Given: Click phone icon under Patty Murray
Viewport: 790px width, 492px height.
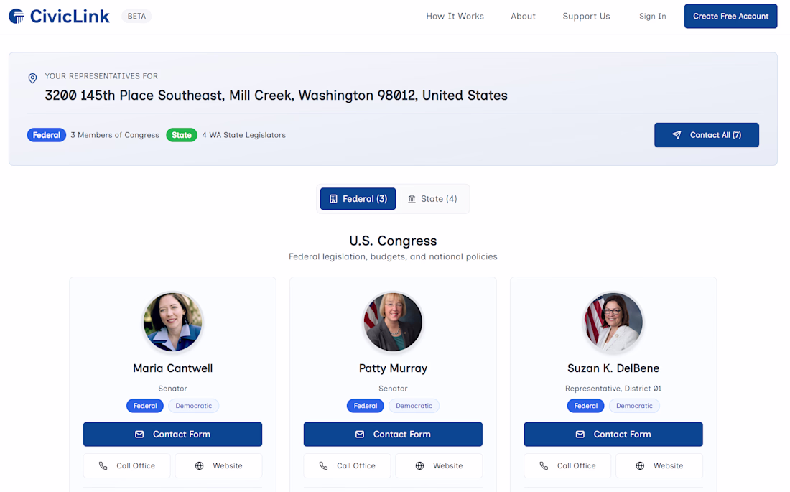Looking at the screenshot, I should [x=324, y=466].
